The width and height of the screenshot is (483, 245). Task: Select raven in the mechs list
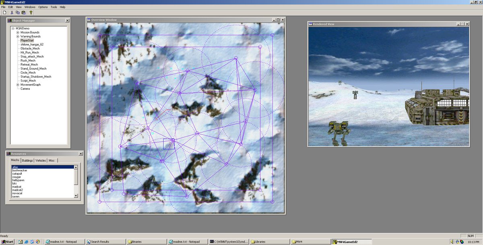[x=43, y=196]
